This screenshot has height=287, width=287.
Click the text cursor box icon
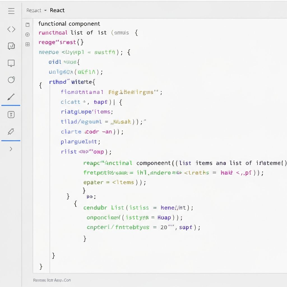pyautogui.click(x=11, y=114)
